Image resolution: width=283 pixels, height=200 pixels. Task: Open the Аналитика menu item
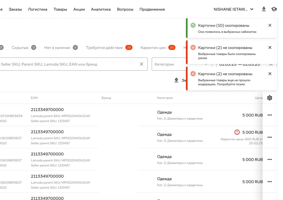coord(101,9)
